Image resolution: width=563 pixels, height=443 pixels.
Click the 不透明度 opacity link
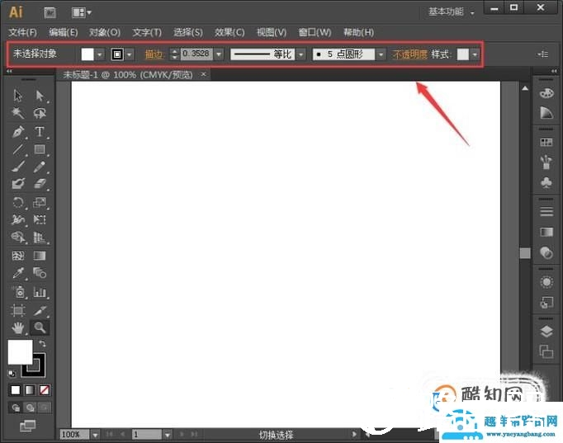click(409, 54)
